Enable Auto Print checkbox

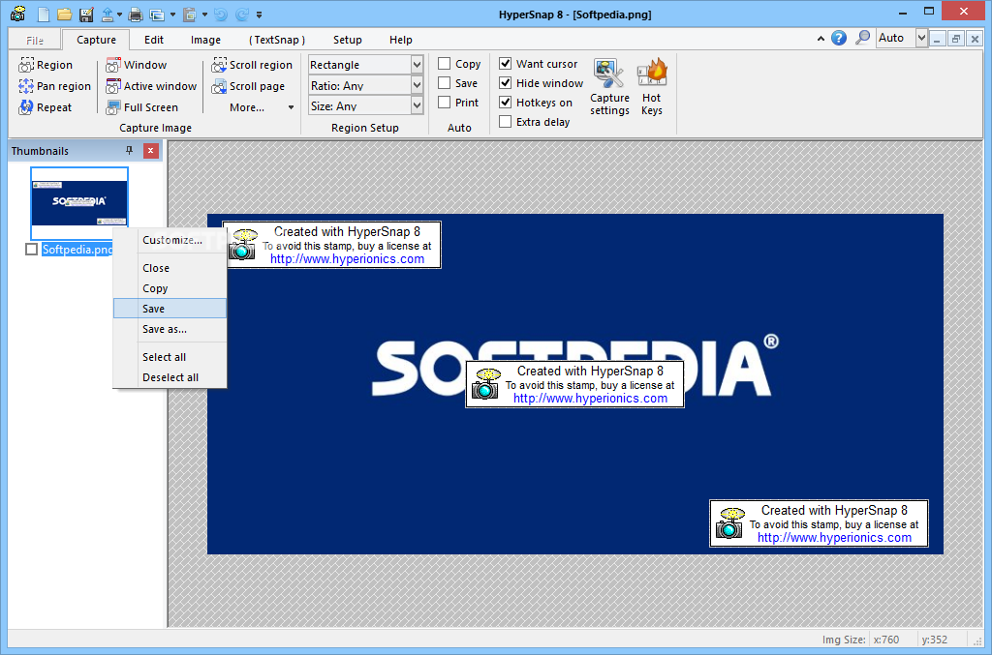(444, 103)
